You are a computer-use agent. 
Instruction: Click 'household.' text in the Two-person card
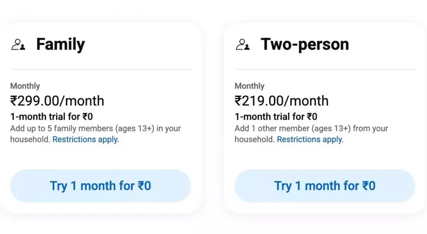(x=255, y=140)
